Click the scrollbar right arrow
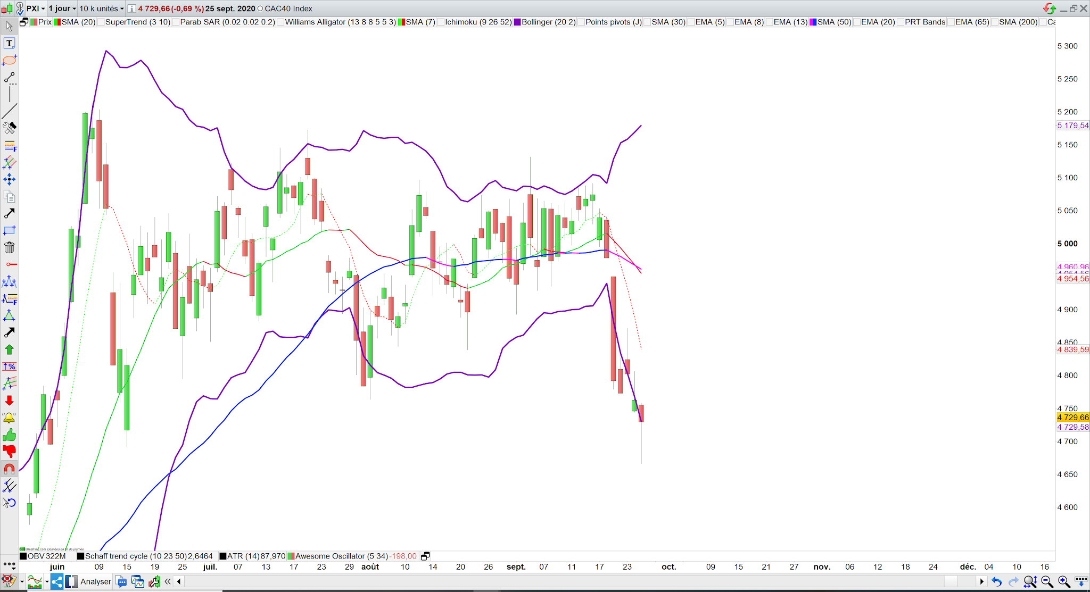This screenshot has height=592, width=1090. [x=981, y=581]
